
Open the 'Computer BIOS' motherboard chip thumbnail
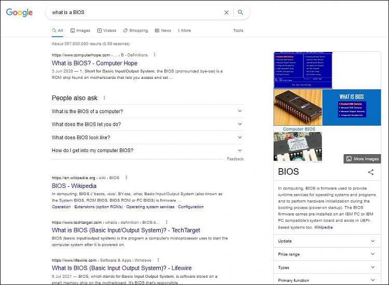point(298,144)
